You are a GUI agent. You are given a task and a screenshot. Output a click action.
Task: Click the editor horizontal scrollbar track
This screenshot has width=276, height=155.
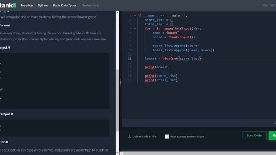pyautogui.click(x=200, y=153)
